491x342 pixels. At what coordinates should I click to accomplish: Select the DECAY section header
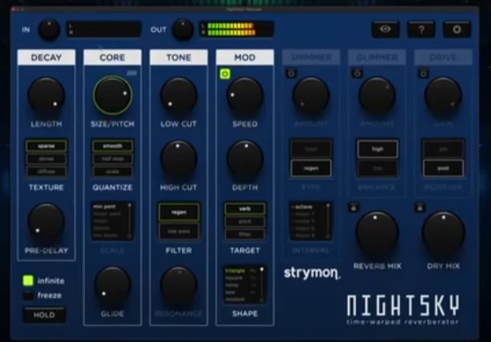pyautogui.click(x=46, y=57)
